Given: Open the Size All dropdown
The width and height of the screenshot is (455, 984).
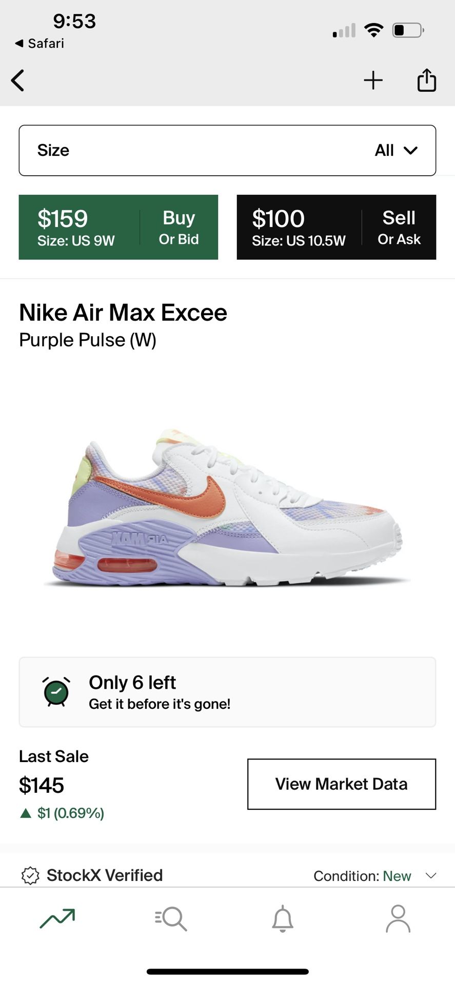Looking at the screenshot, I should pos(227,150).
